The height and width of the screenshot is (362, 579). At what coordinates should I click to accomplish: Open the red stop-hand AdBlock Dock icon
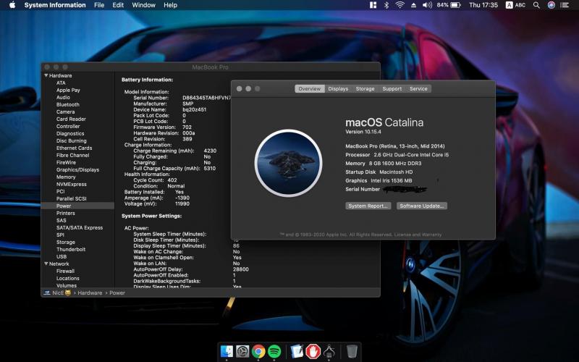[313, 351]
